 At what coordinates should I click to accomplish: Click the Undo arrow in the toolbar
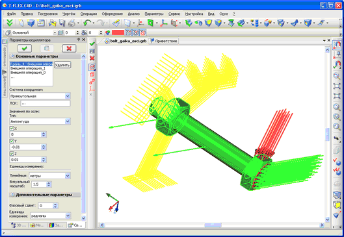point(87,23)
